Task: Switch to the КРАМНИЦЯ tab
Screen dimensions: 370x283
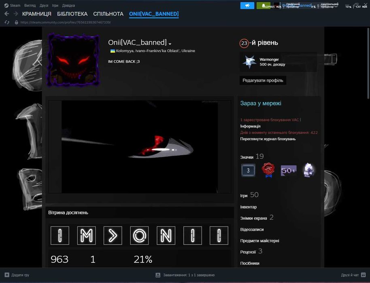Action: 36,14
